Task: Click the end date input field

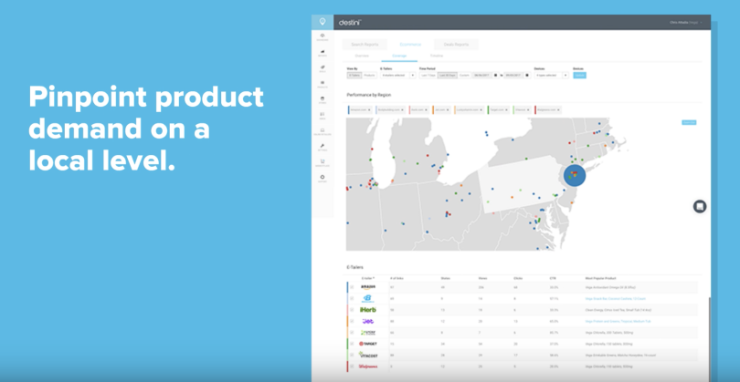Action: pos(514,76)
